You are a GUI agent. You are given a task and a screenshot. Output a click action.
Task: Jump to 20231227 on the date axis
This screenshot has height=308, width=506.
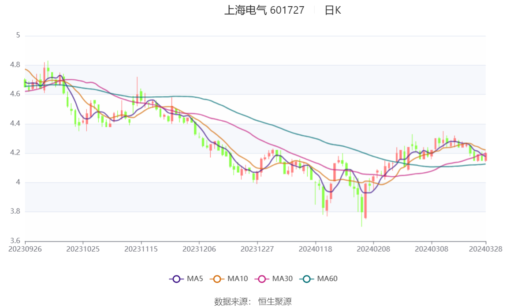point(257,249)
